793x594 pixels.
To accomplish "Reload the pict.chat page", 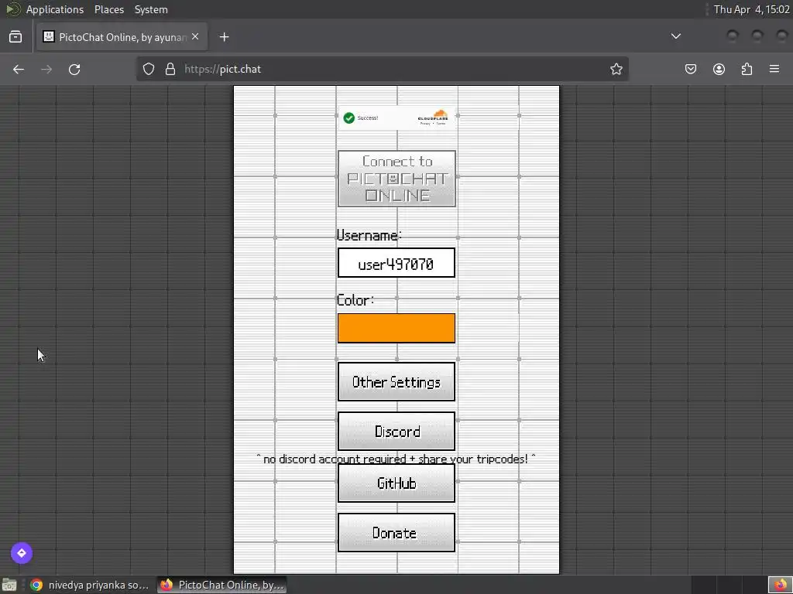I will (x=74, y=69).
